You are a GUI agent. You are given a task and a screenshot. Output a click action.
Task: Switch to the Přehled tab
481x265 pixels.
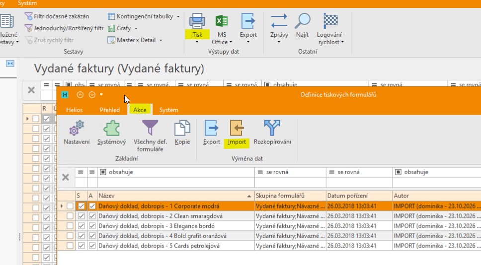point(109,110)
